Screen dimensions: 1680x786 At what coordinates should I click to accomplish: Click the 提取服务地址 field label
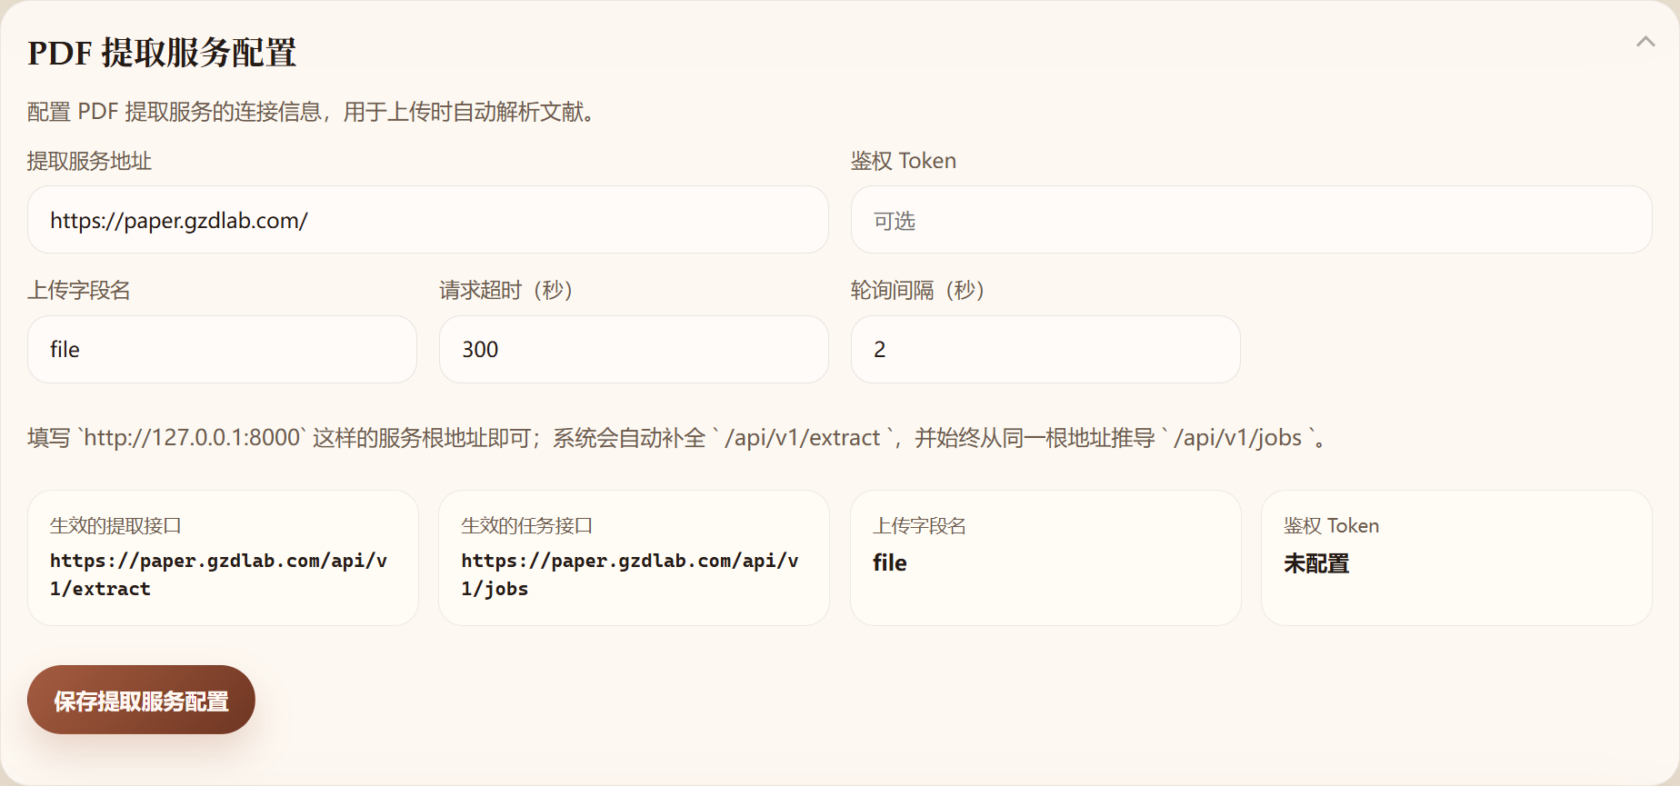tap(89, 161)
